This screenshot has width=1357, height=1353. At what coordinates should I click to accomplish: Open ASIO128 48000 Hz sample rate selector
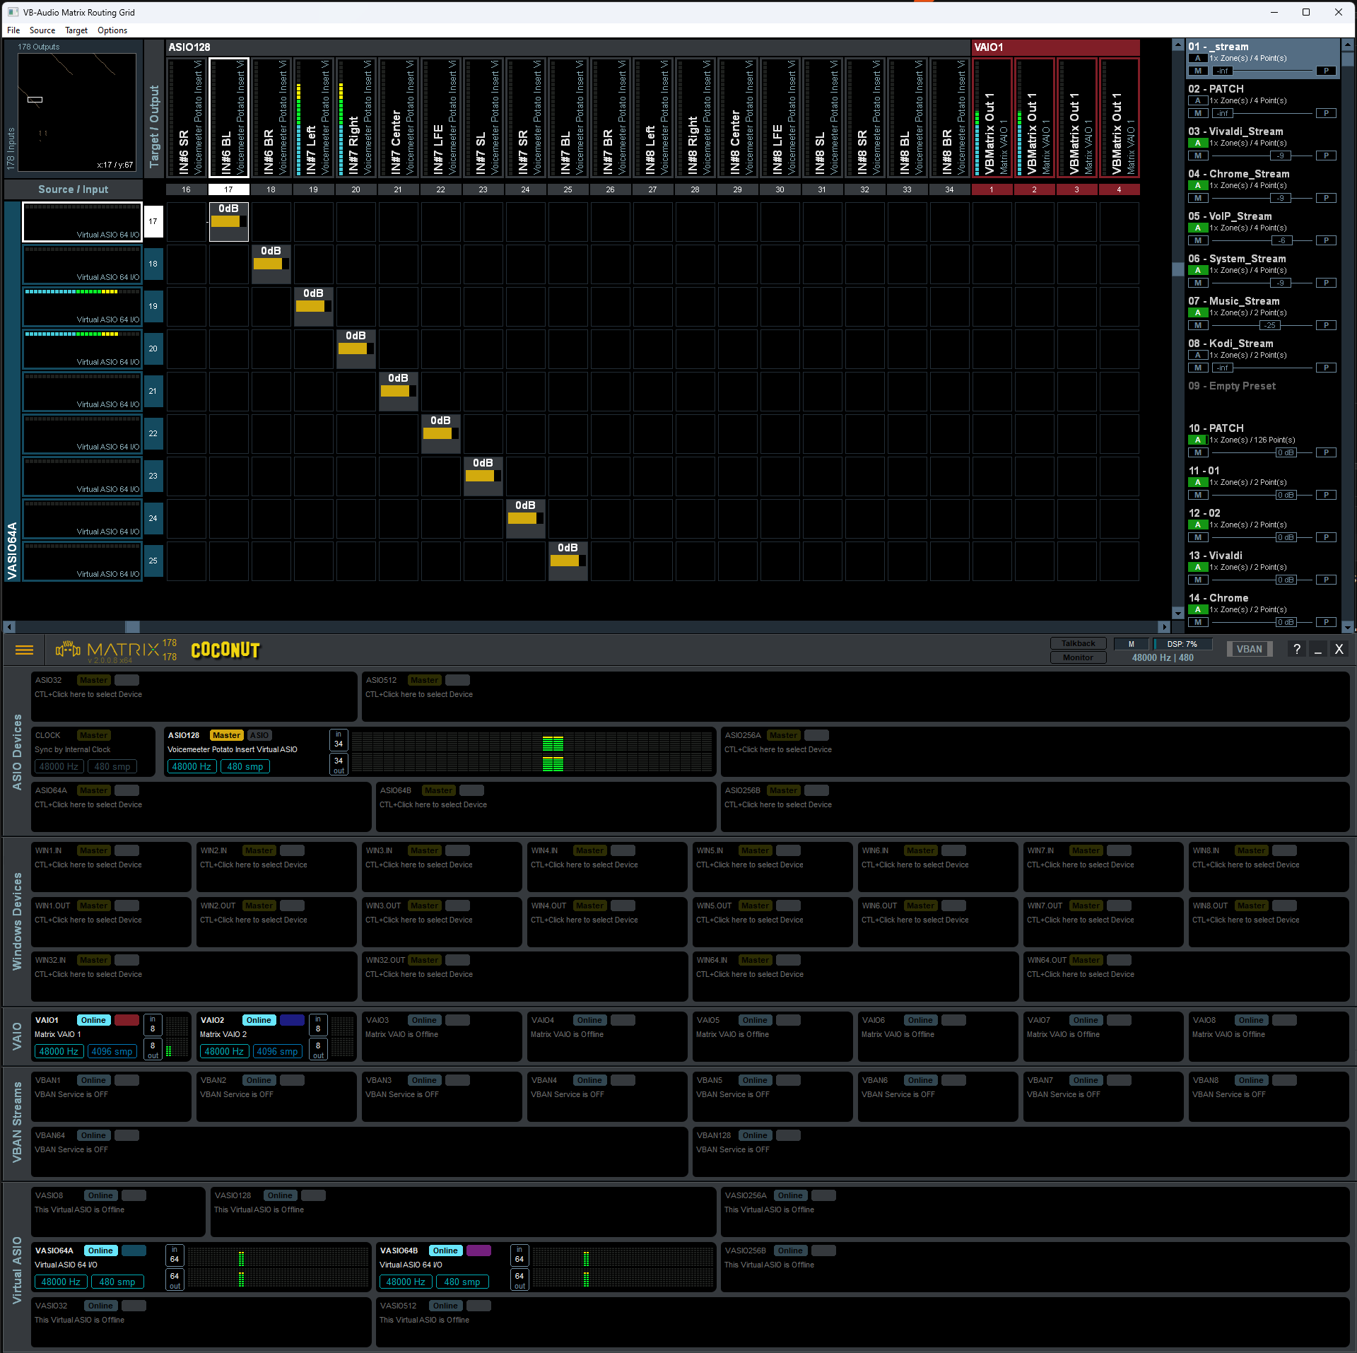pyautogui.click(x=192, y=766)
